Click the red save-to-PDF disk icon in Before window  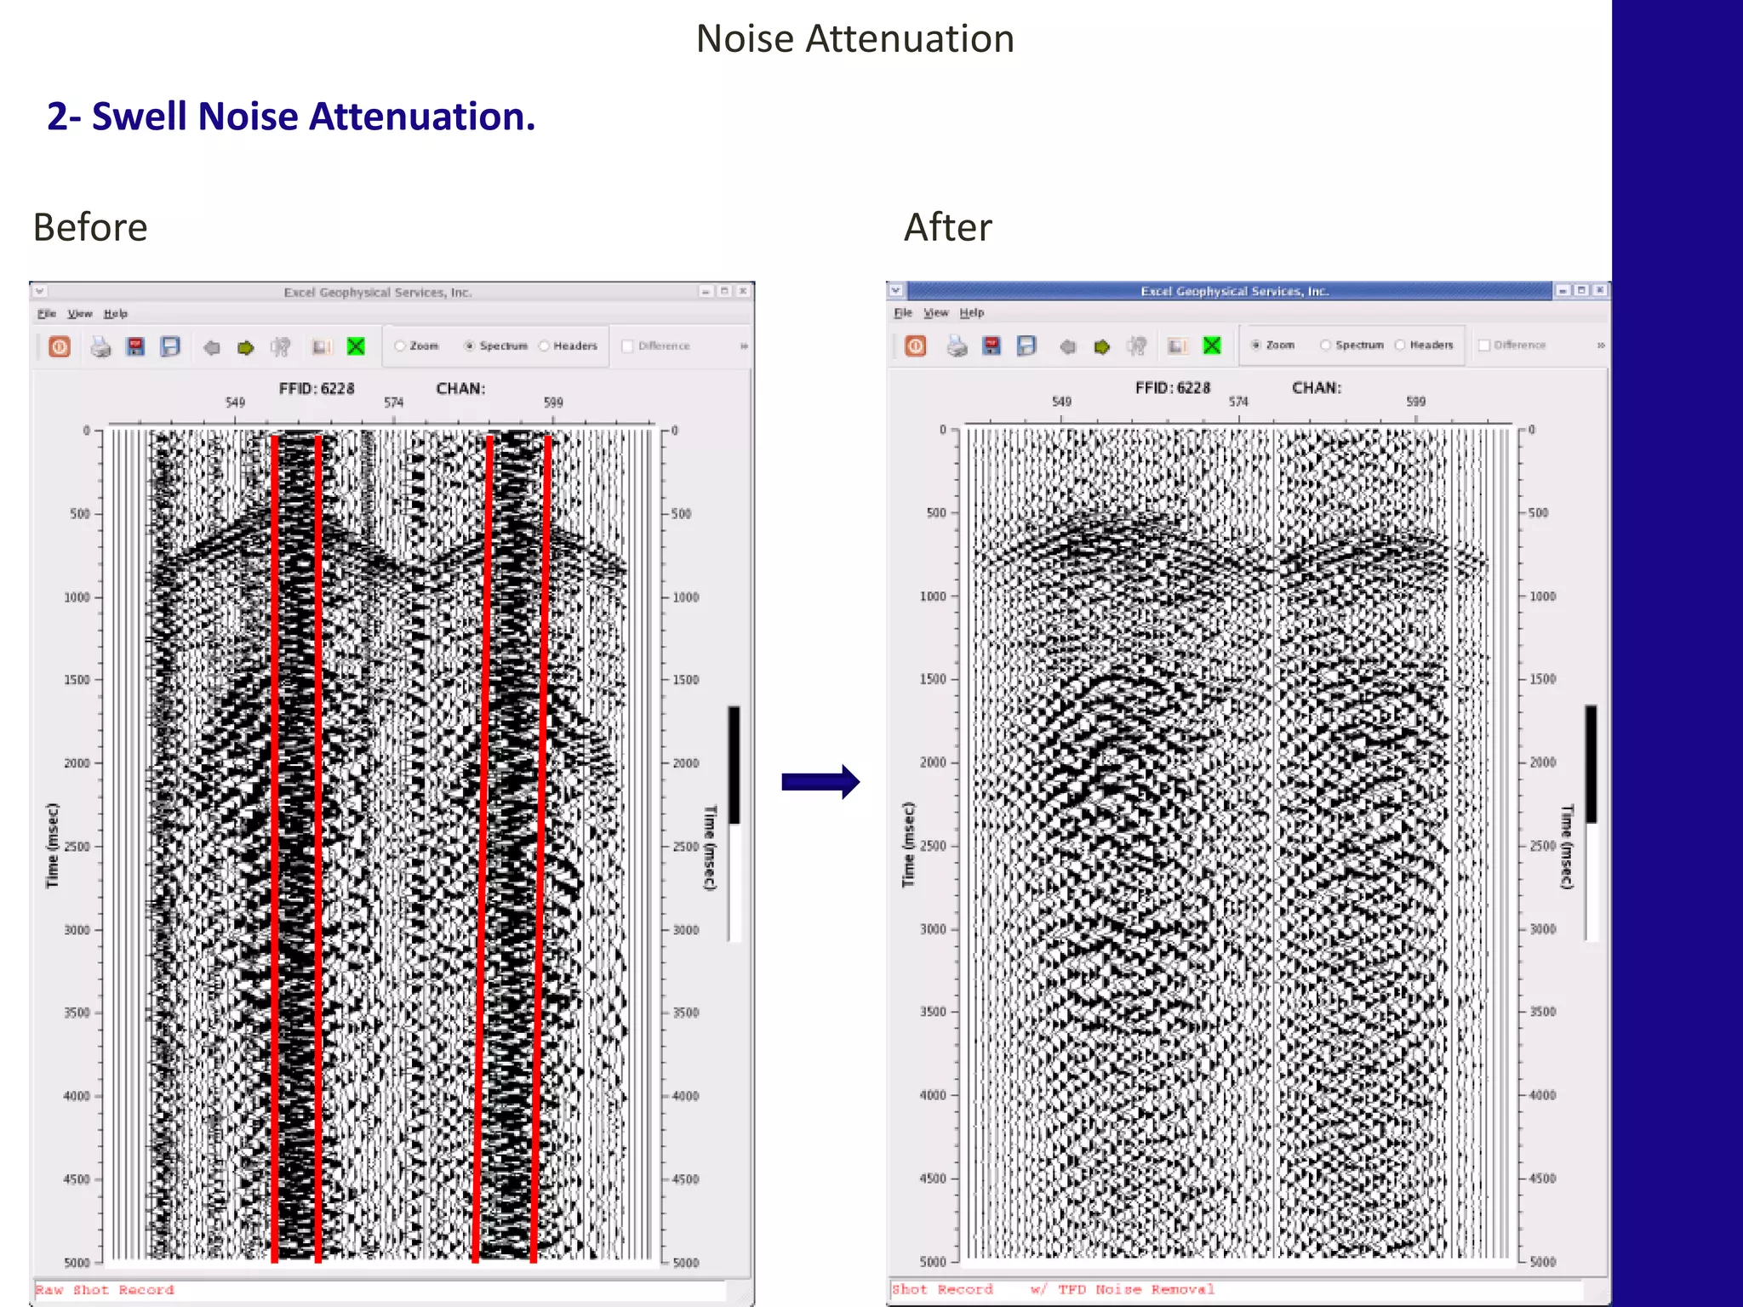pyautogui.click(x=136, y=346)
